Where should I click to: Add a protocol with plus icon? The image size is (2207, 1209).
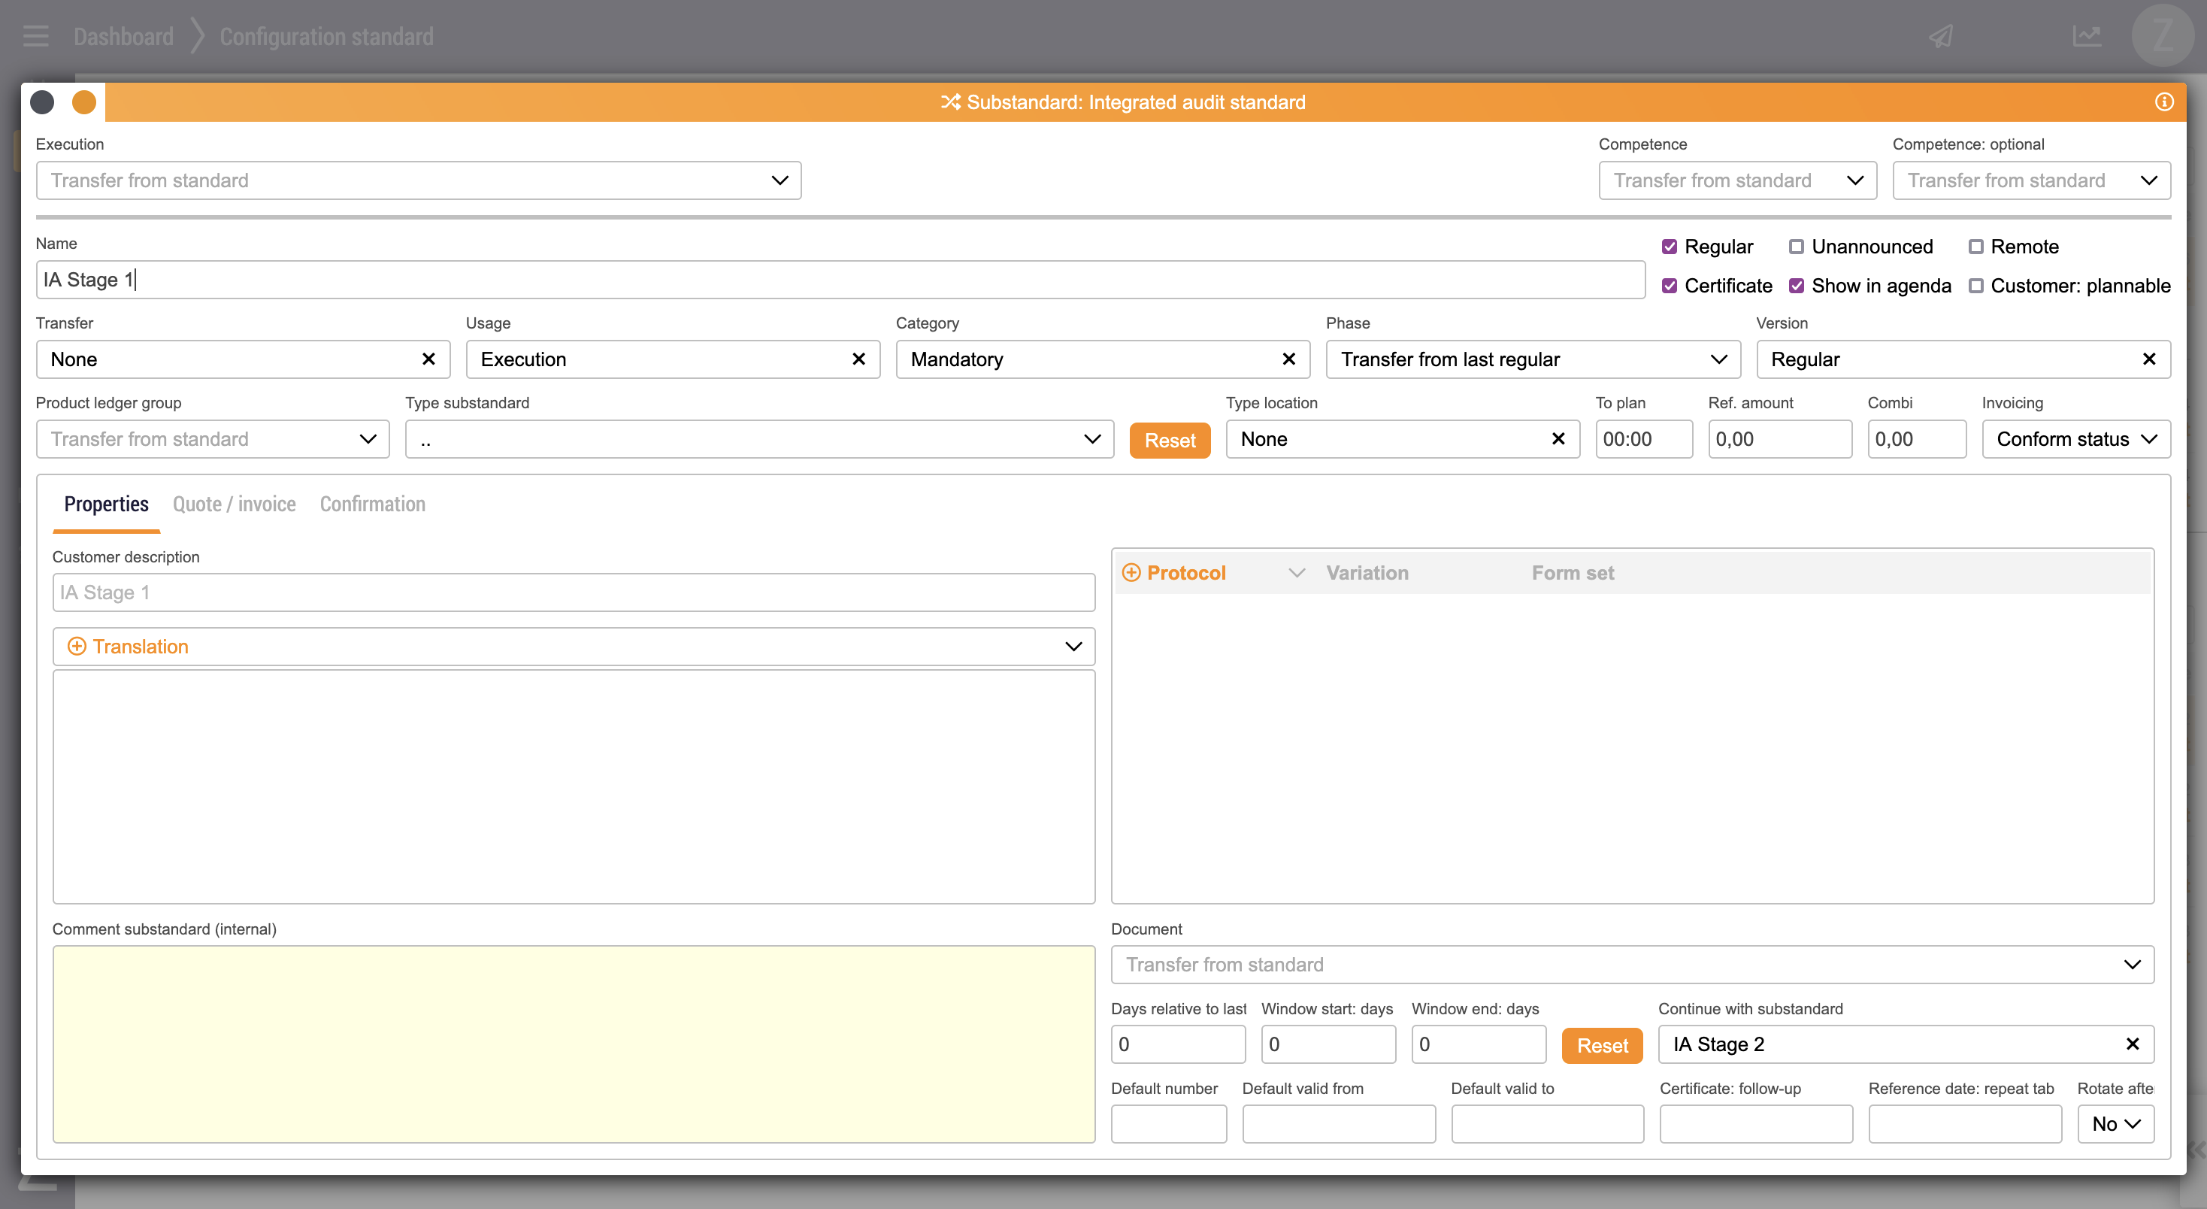[x=1131, y=572]
